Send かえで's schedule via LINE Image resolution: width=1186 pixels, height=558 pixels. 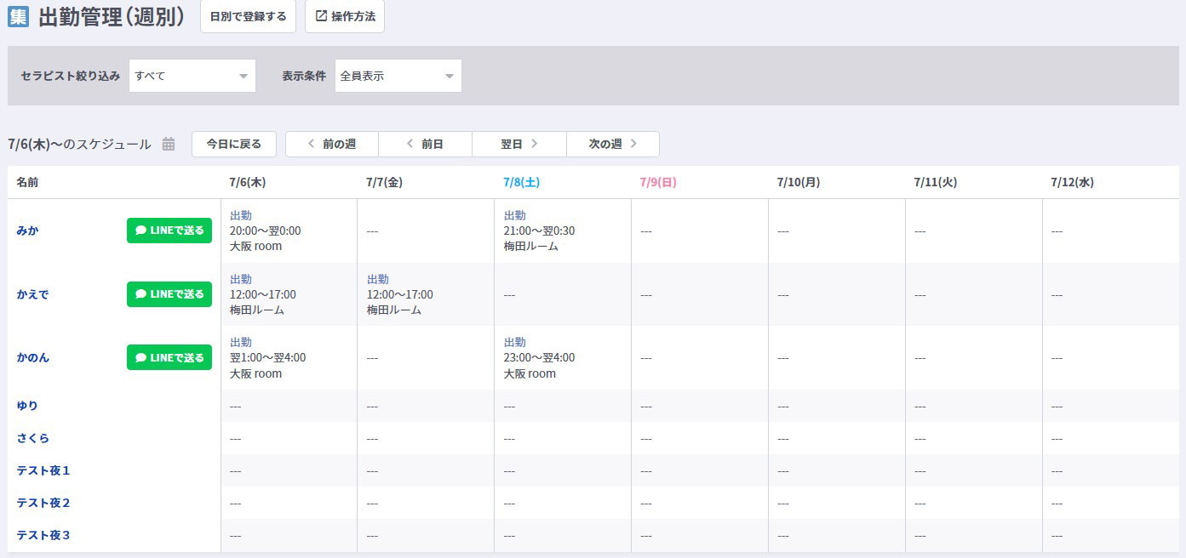tap(169, 294)
